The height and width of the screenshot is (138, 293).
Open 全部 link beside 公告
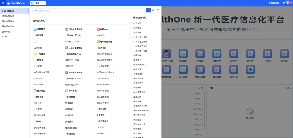tap(288, 88)
